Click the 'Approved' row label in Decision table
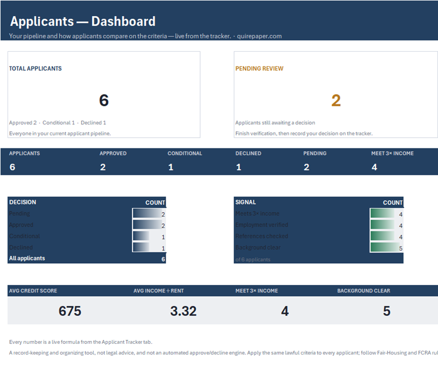Image resolution: width=438 pixels, height=368 pixels. 21,225
